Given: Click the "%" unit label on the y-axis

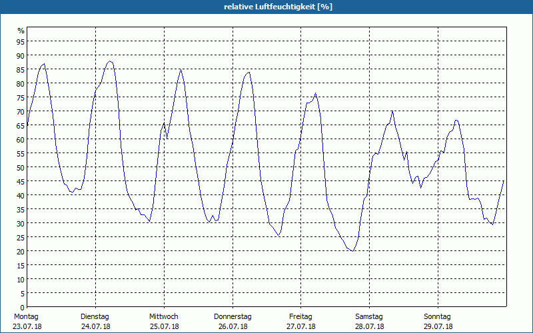Looking at the screenshot, I should coord(21,31).
